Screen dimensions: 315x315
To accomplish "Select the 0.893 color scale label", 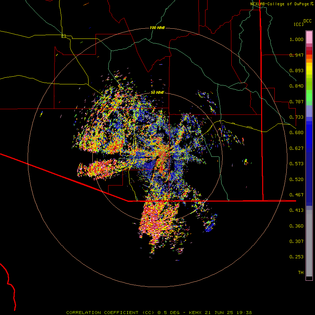I will 296,70.
